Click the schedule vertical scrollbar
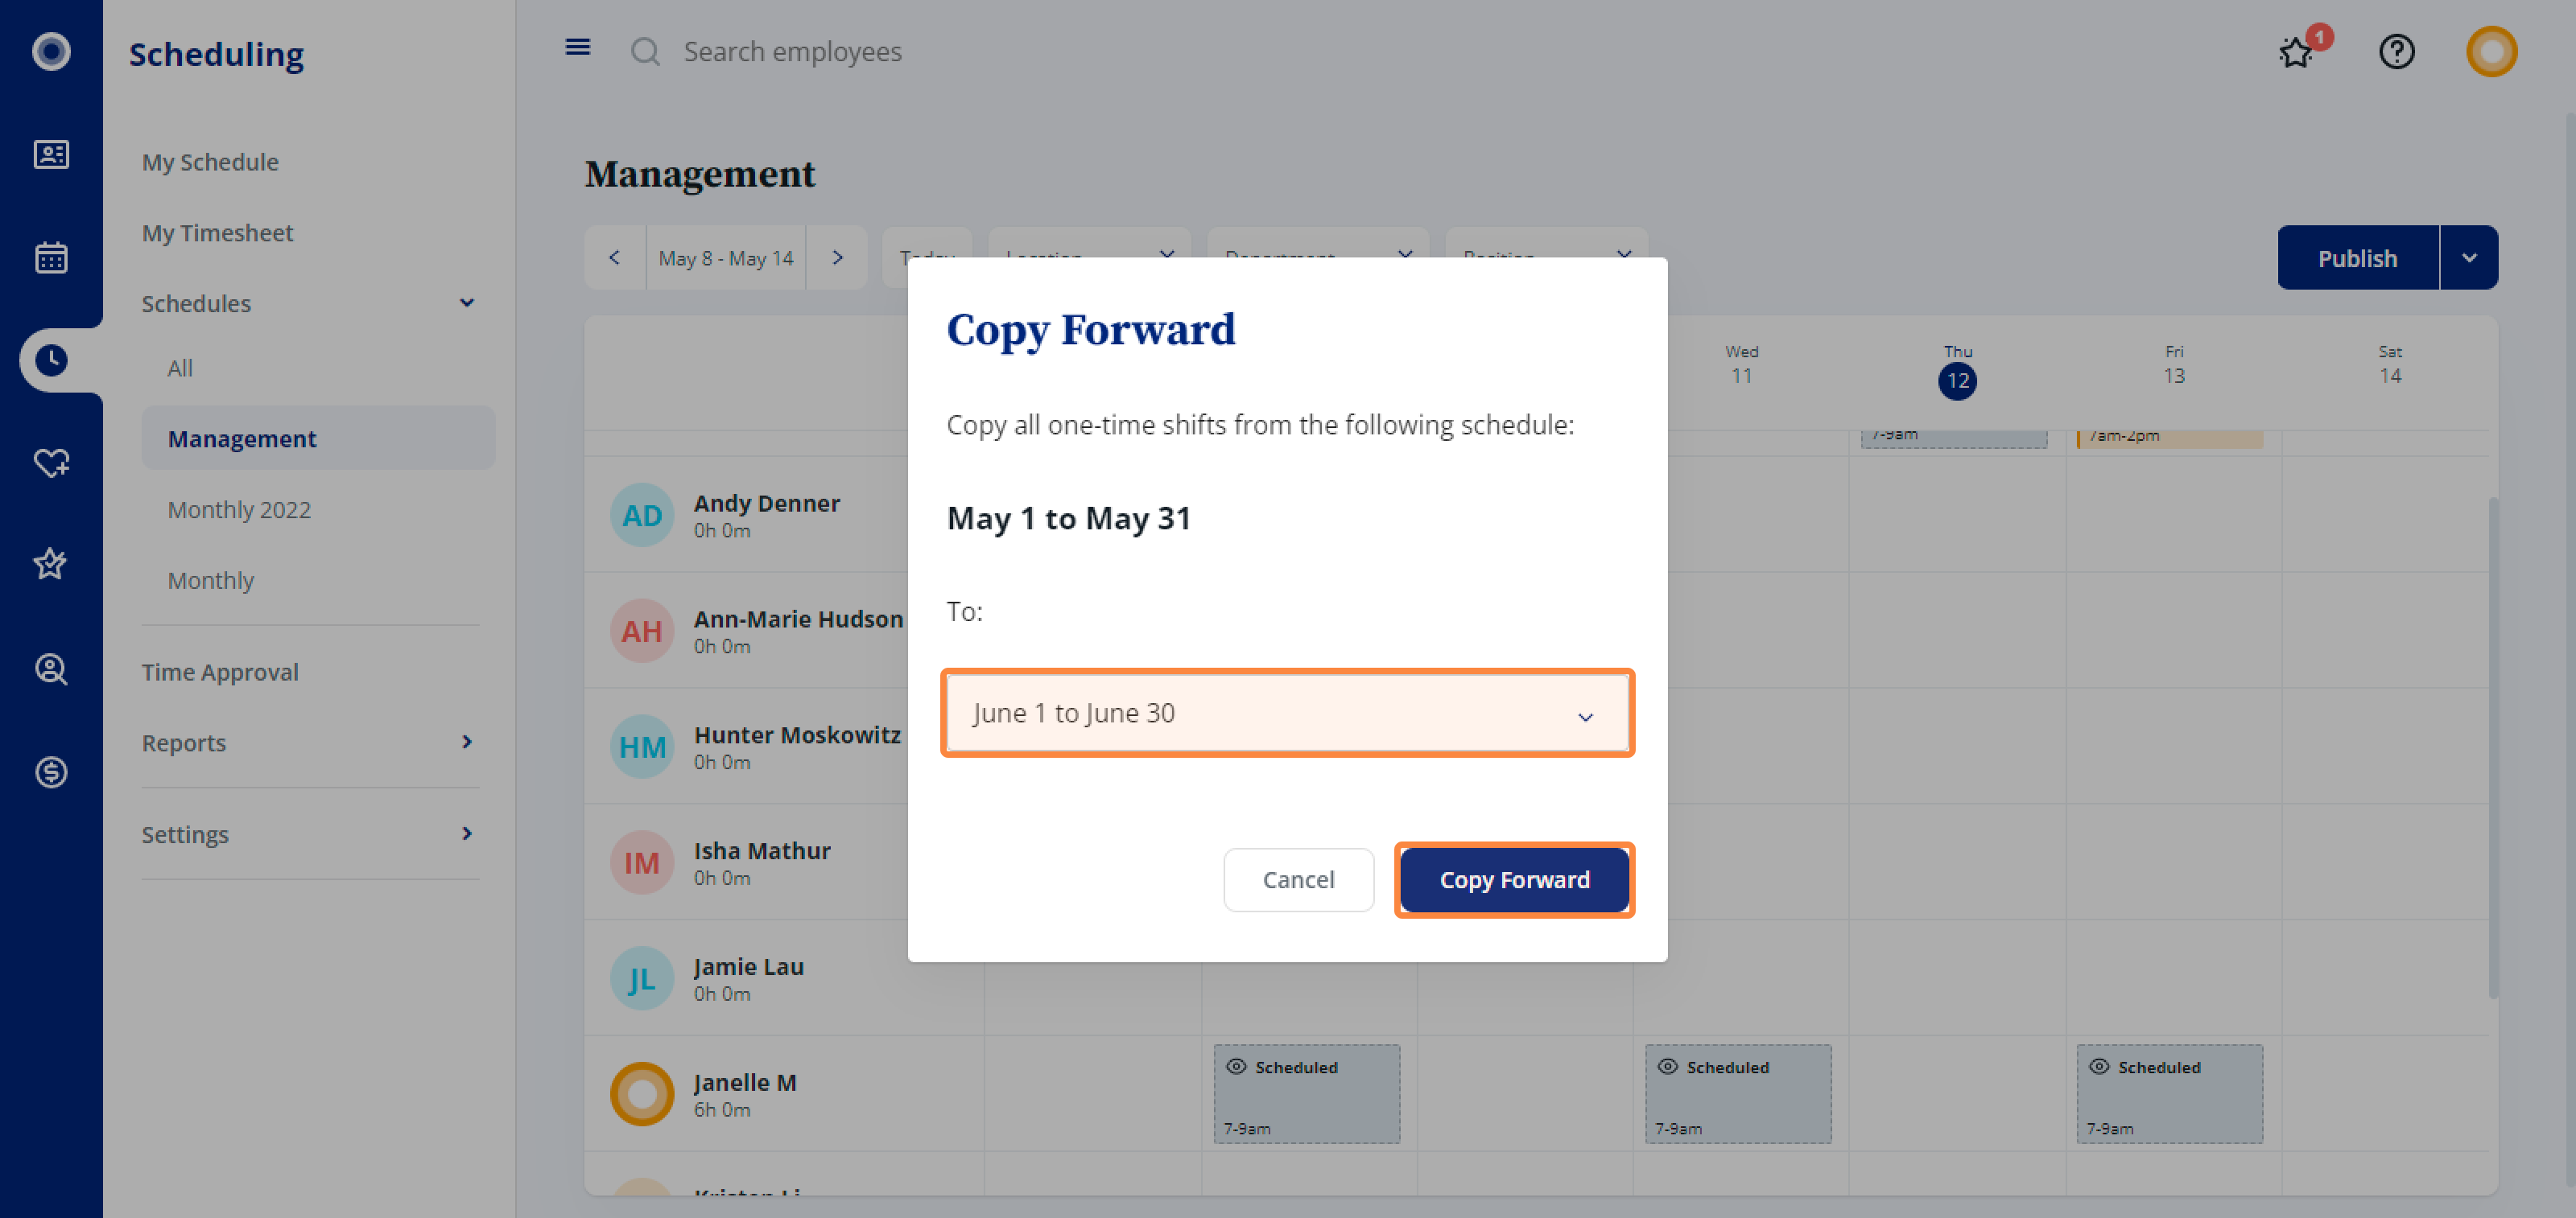The height and width of the screenshot is (1218, 2576). pyautogui.click(x=2492, y=747)
